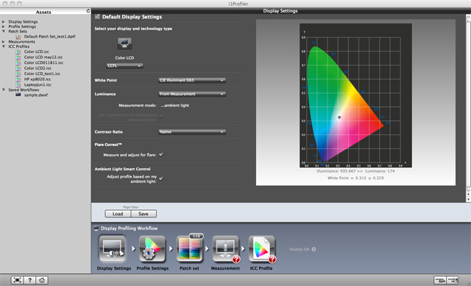Click scrollbar down arrow in Display Settings panel
Image resolution: width=471 pixels, height=286 pixels.
click(468, 199)
